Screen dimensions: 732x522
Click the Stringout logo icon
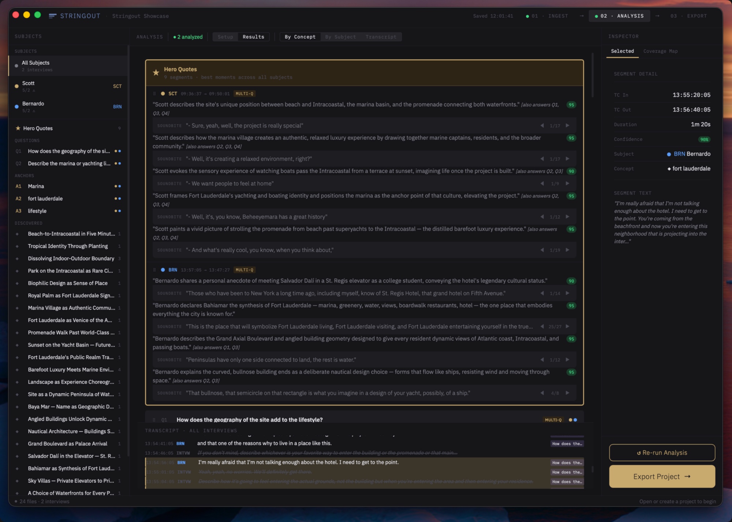pos(52,16)
